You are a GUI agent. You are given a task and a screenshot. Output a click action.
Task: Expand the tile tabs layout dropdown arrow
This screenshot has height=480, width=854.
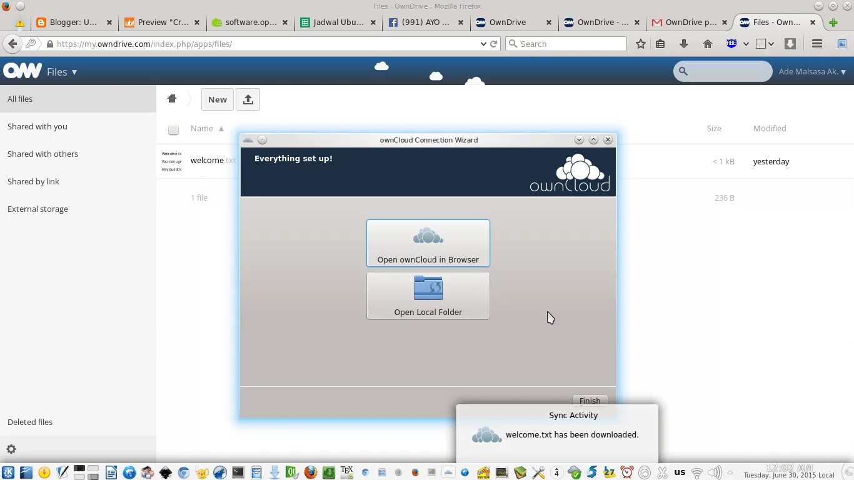771,44
